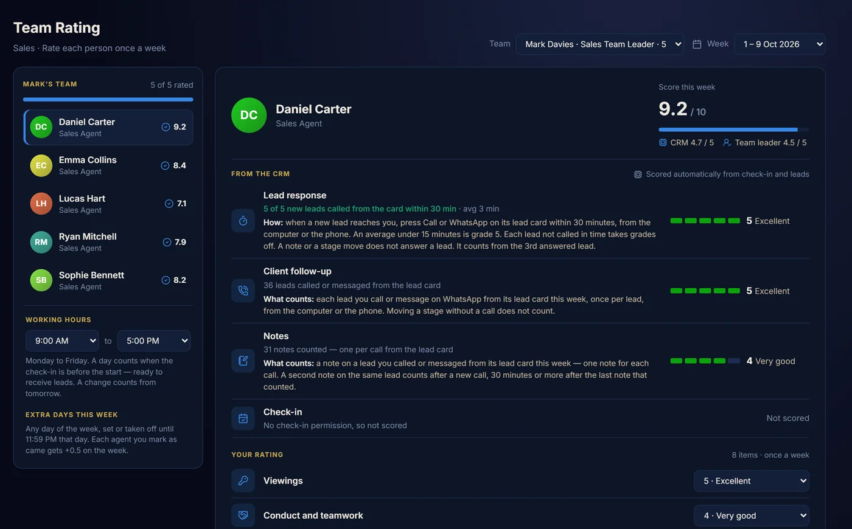Click rated checkmark next to Emma Collins' 8.4

pyautogui.click(x=165, y=165)
